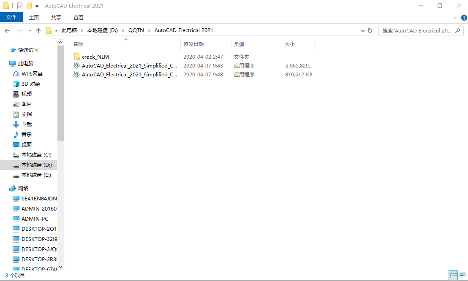This screenshot has width=468, height=281.
Task: Open the Help question mark icon
Action: click(x=464, y=18)
